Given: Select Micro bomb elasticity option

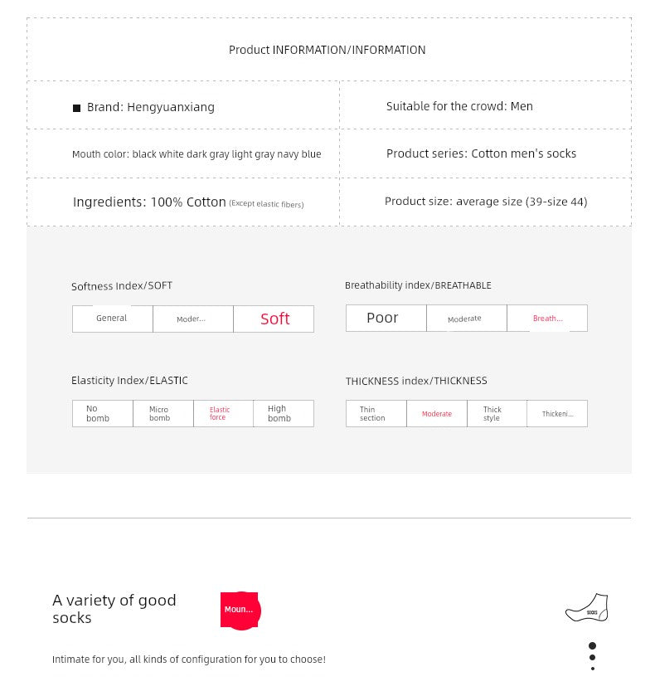Looking at the screenshot, I should 163,413.
